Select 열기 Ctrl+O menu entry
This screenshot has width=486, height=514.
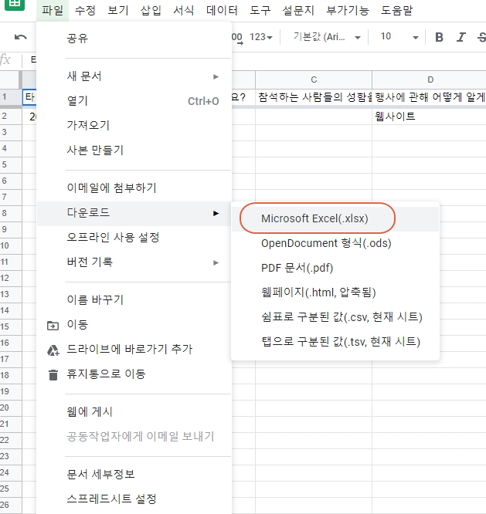pos(134,101)
